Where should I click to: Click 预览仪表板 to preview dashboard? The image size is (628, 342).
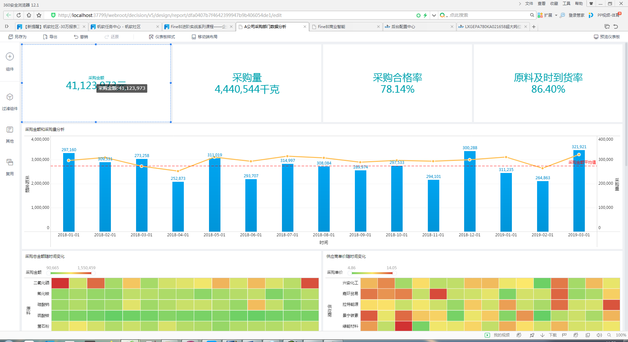pyautogui.click(x=607, y=37)
